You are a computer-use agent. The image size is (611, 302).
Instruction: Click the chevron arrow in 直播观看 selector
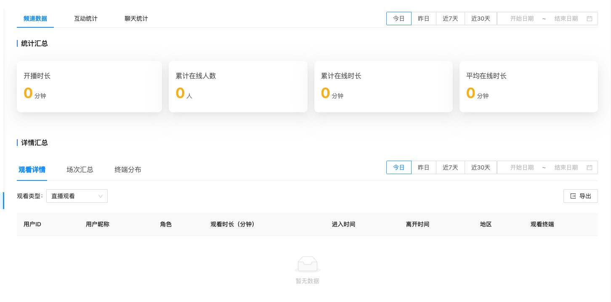coord(101,196)
